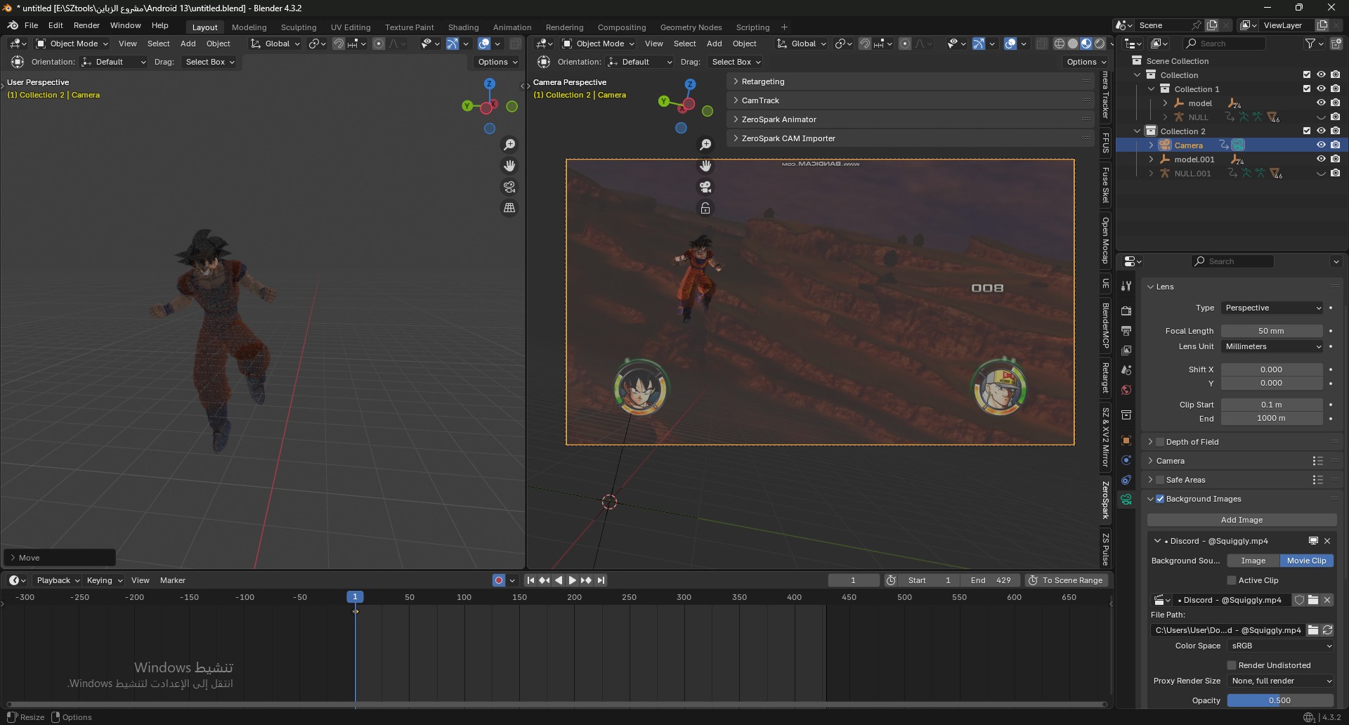Toggle Collection 1 viewport visibility eye
1349x725 pixels.
point(1321,89)
